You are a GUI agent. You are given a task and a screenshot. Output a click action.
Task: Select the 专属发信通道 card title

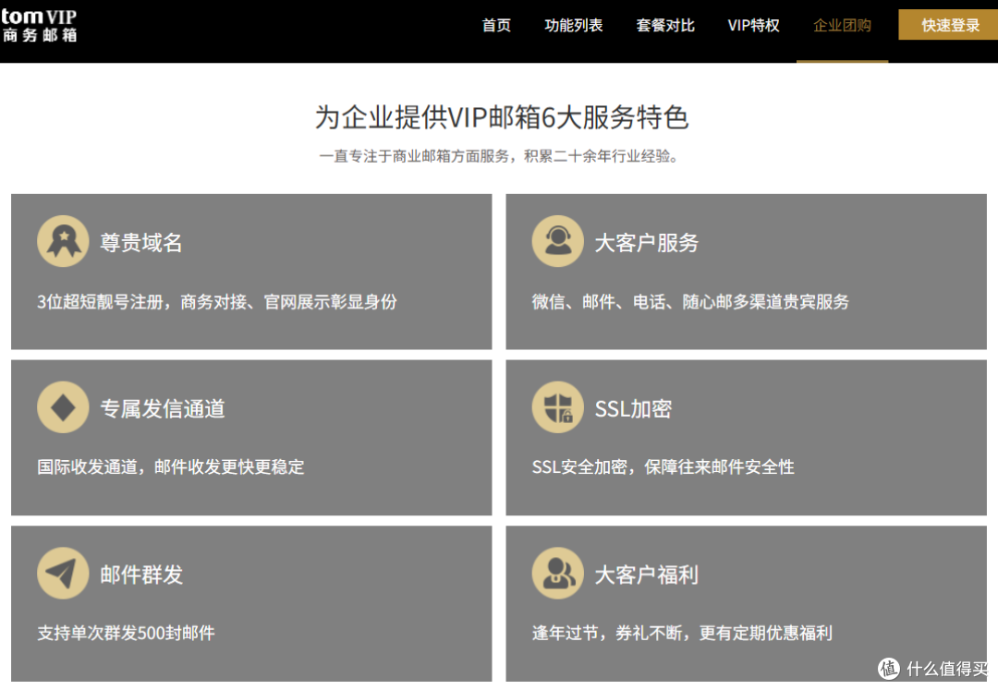click(x=163, y=409)
